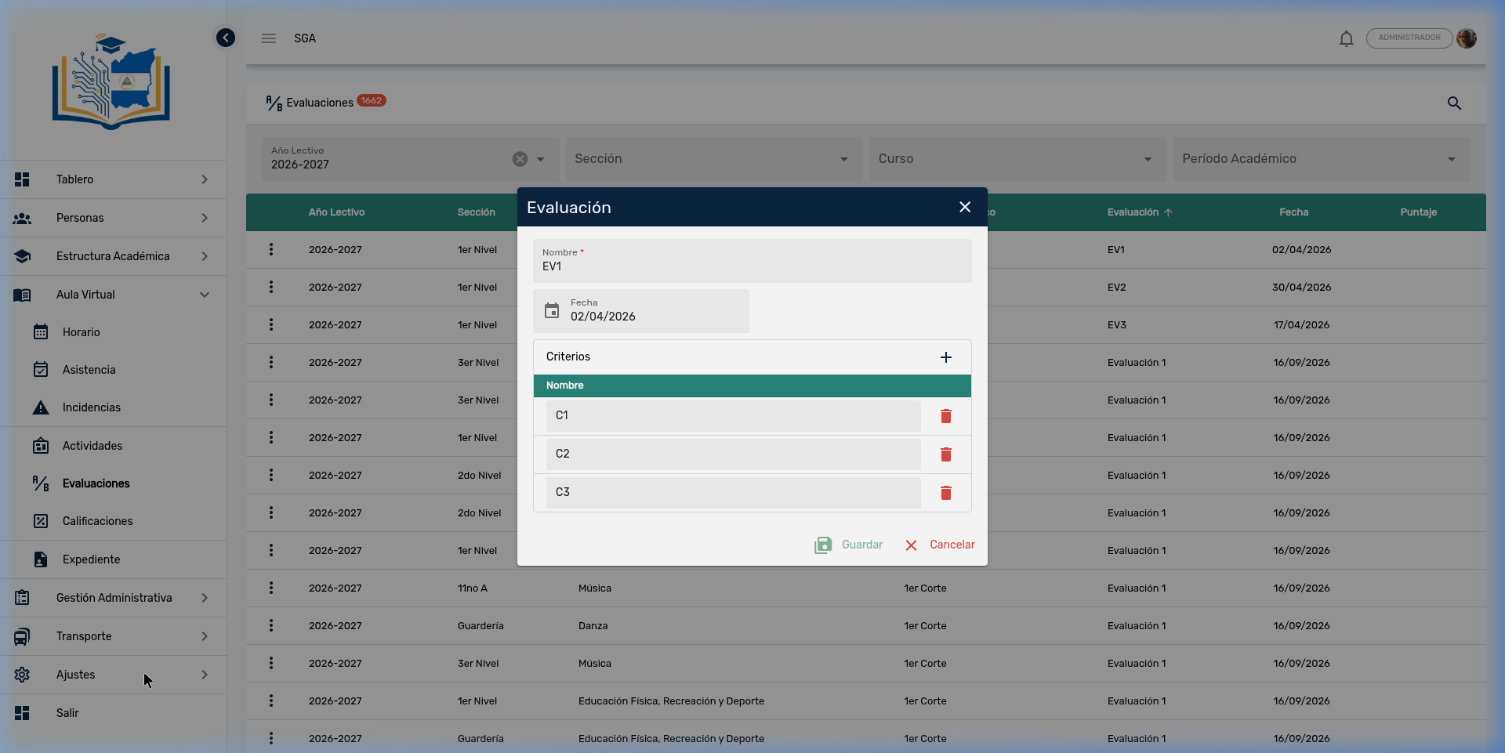Viewport: 1505px width, 753px height.
Task: Click the Guardar button
Action: click(849, 545)
